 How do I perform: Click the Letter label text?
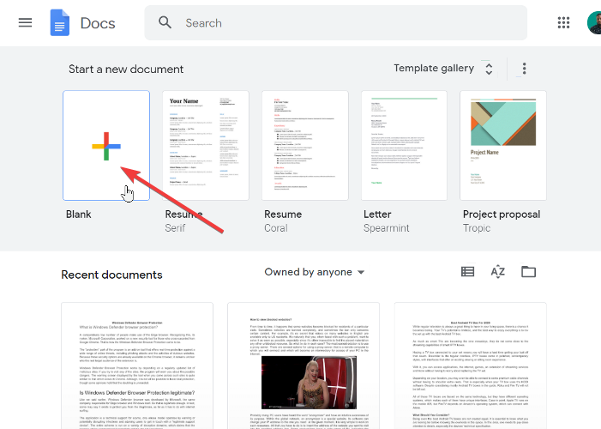(x=377, y=214)
